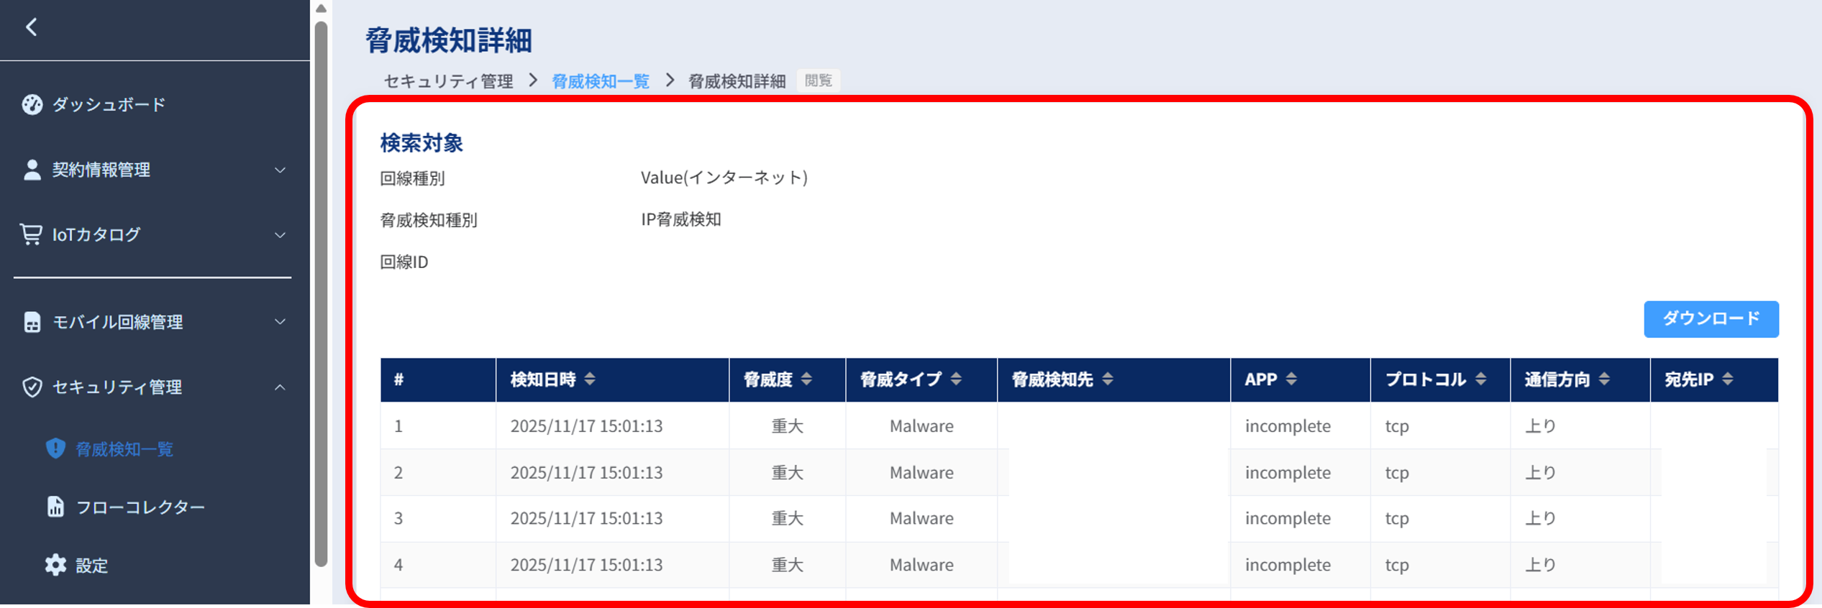Click IP脅威検知 value text

[x=681, y=219]
